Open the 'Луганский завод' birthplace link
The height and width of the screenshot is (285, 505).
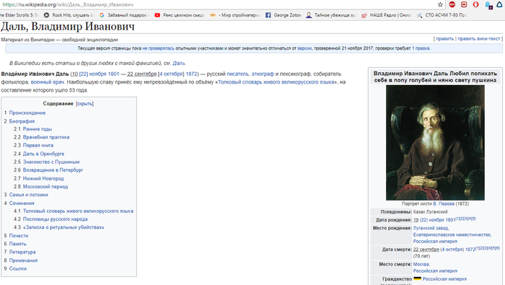[431, 228]
